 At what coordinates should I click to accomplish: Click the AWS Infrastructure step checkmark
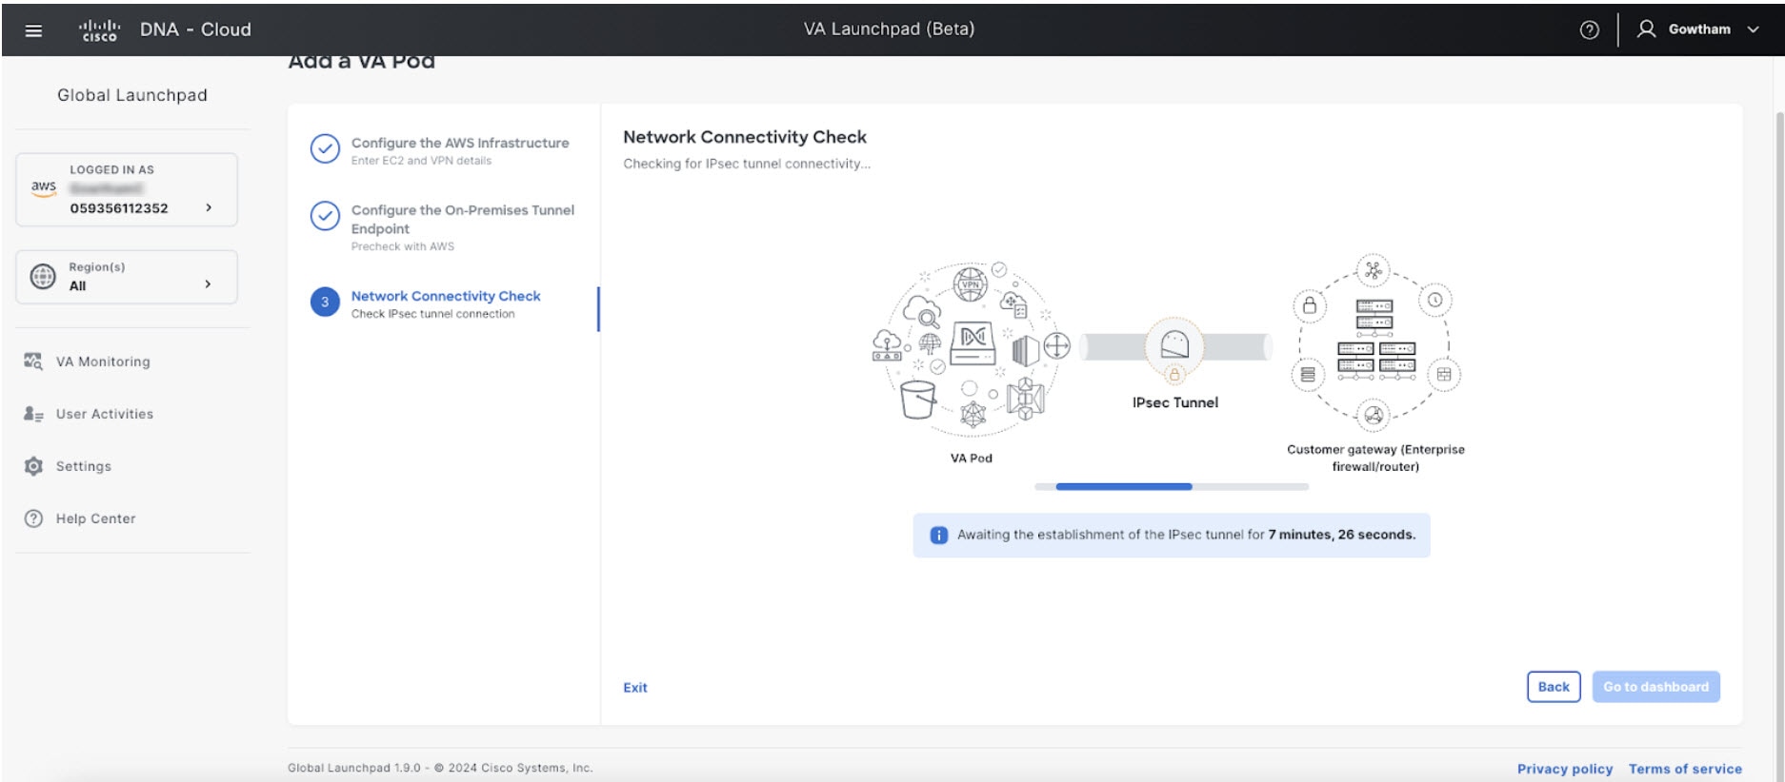[x=325, y=148]
